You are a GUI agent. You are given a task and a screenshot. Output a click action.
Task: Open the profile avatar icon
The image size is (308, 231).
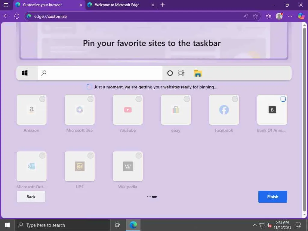point(279,16)
